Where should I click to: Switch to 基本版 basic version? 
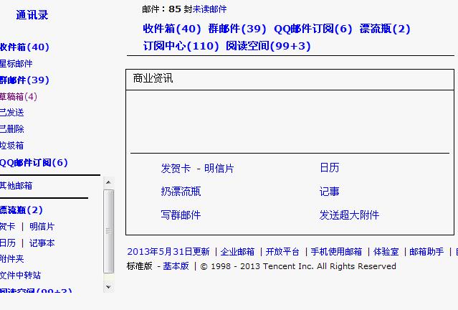(176, 266)
